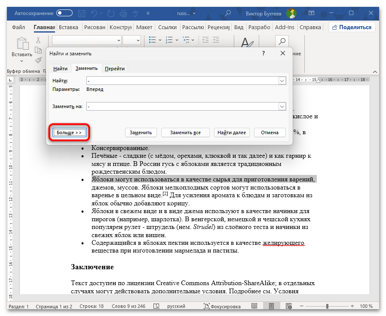
Task: Click the bulleted list icon
Action: (x=153, y=40)
